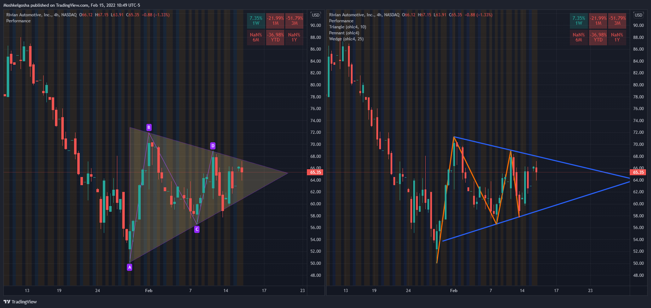This screenshot has height=308, width=651.
Task: Click Performance indicator label on right chart
Action: coord(341,21)
